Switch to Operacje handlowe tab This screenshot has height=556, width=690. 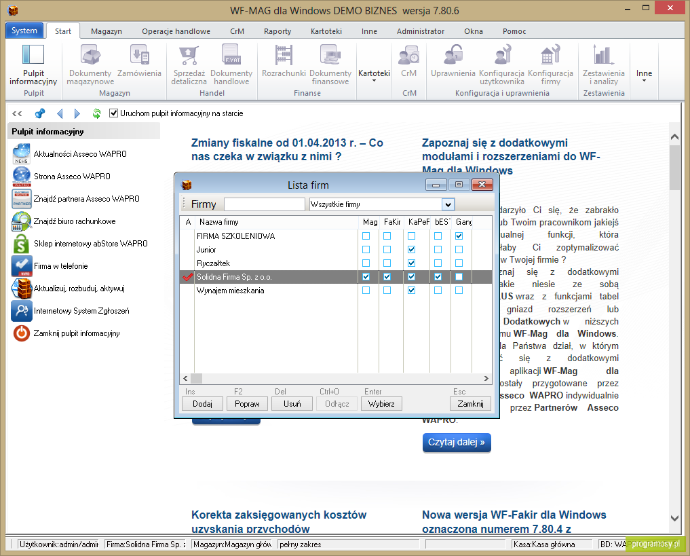coord(176,31)
